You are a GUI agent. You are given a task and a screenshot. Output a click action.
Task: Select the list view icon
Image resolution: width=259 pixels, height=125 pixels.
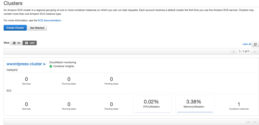coord(14,43)
